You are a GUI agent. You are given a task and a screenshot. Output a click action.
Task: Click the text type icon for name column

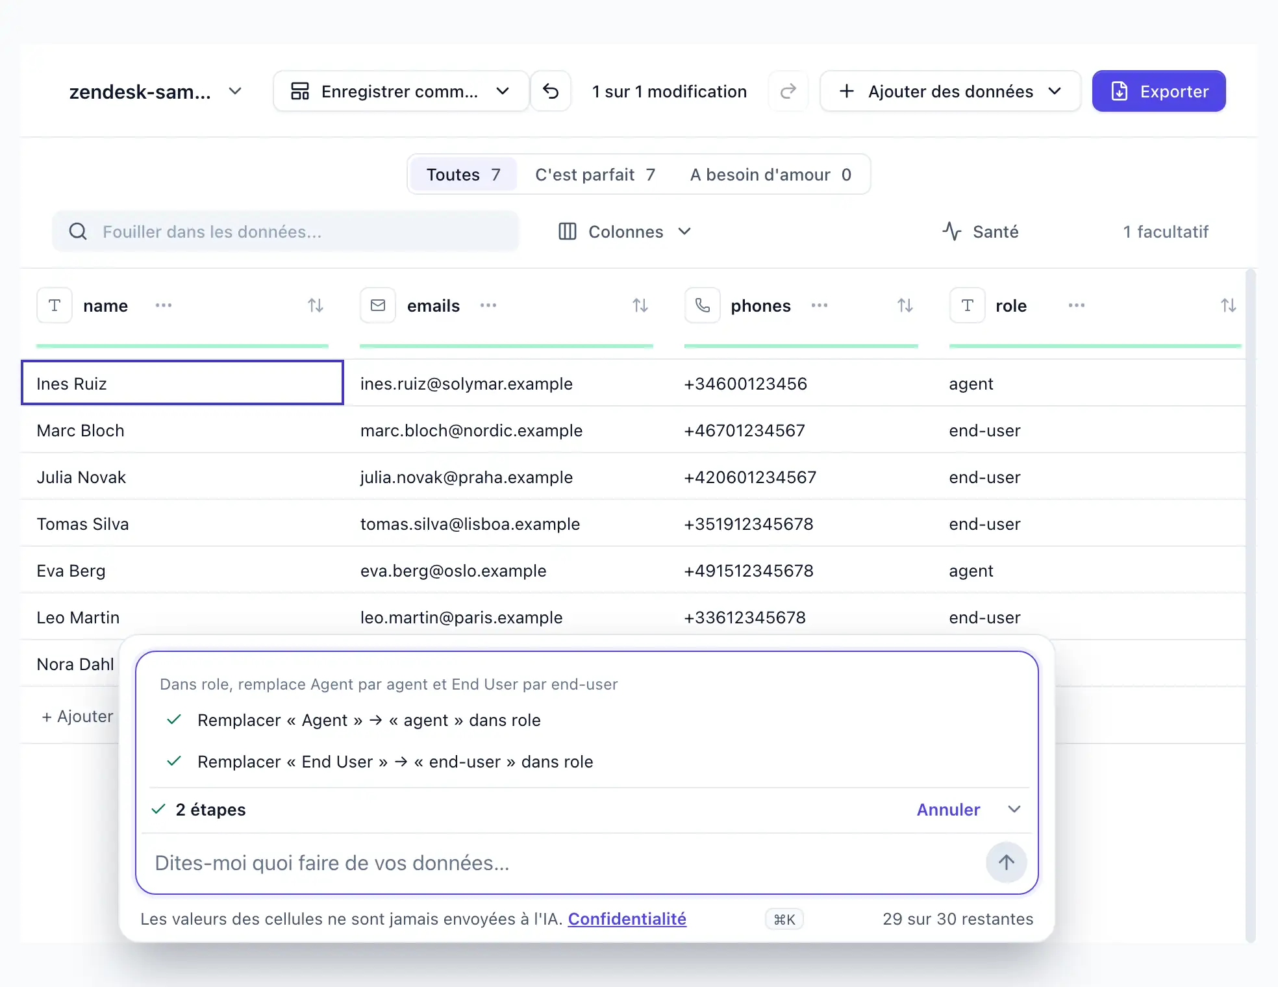coord(55,305)
